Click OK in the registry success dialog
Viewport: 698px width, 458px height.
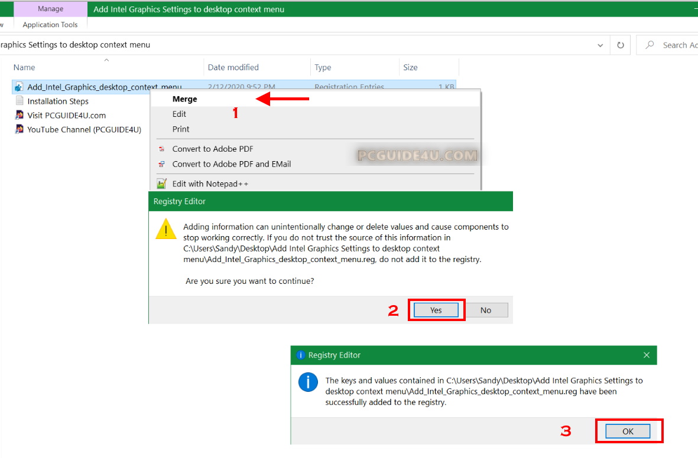628,431
